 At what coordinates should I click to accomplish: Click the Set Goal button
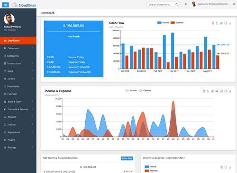click(x=127, y=158)
